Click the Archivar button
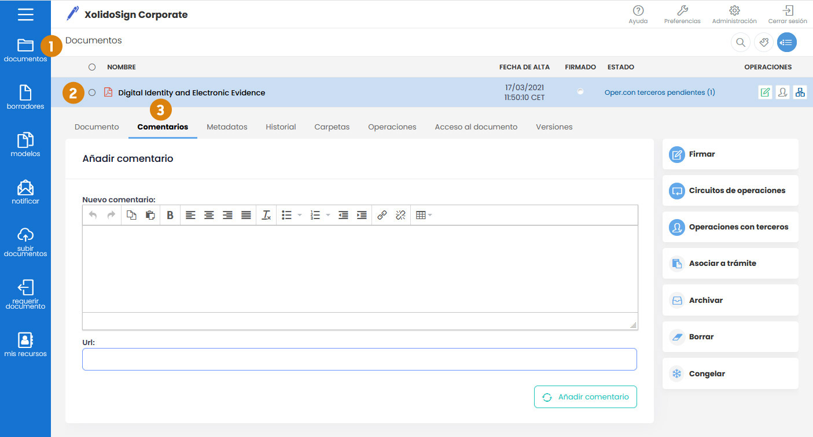The image size is (813, 437). tap(730, 300)
